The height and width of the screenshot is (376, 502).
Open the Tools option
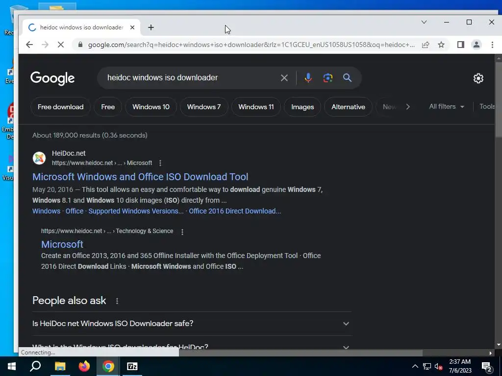click(487, 106)
